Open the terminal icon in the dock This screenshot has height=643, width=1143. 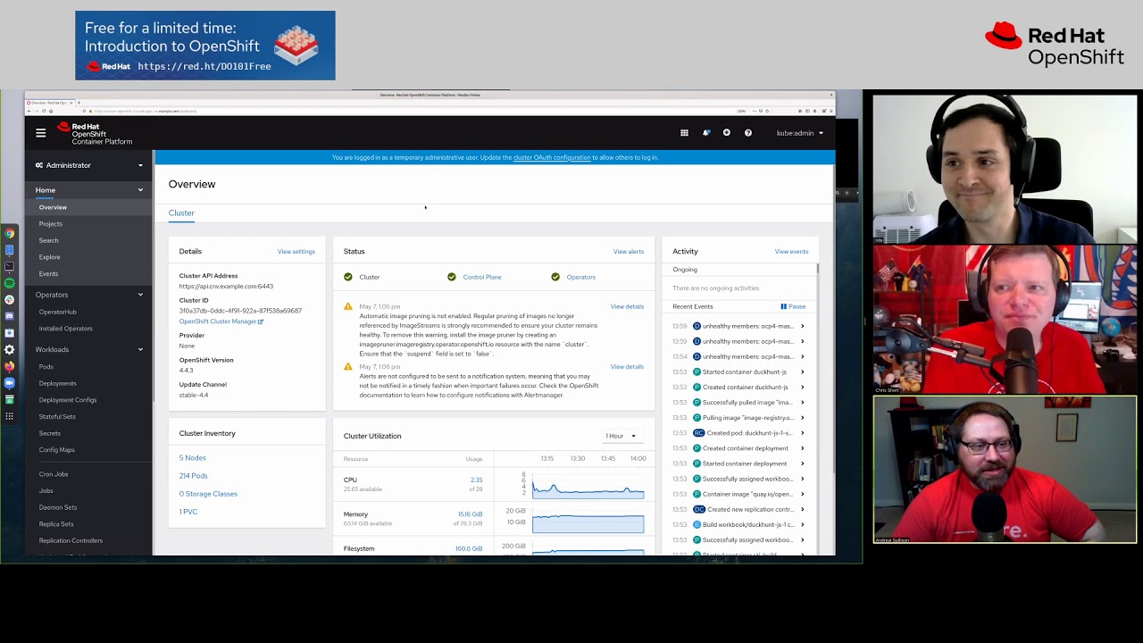[10, 266]
